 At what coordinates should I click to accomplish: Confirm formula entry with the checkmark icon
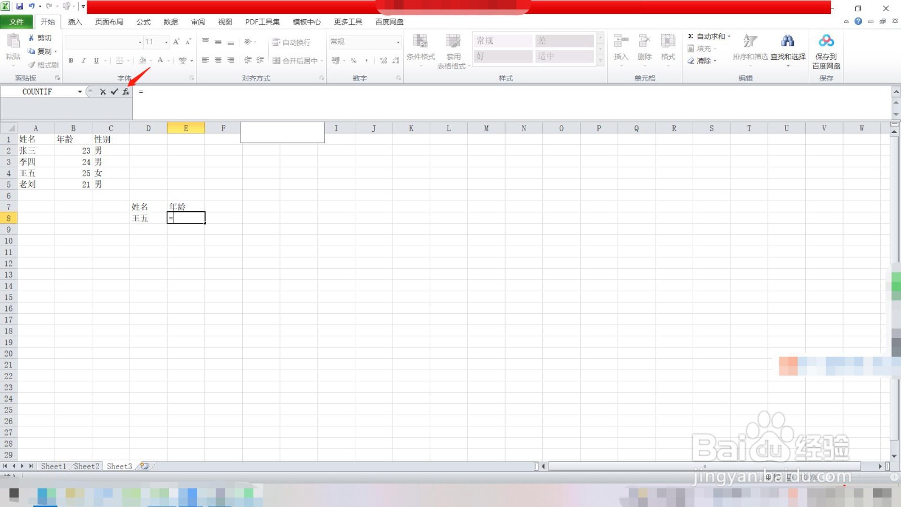point(114,91)
